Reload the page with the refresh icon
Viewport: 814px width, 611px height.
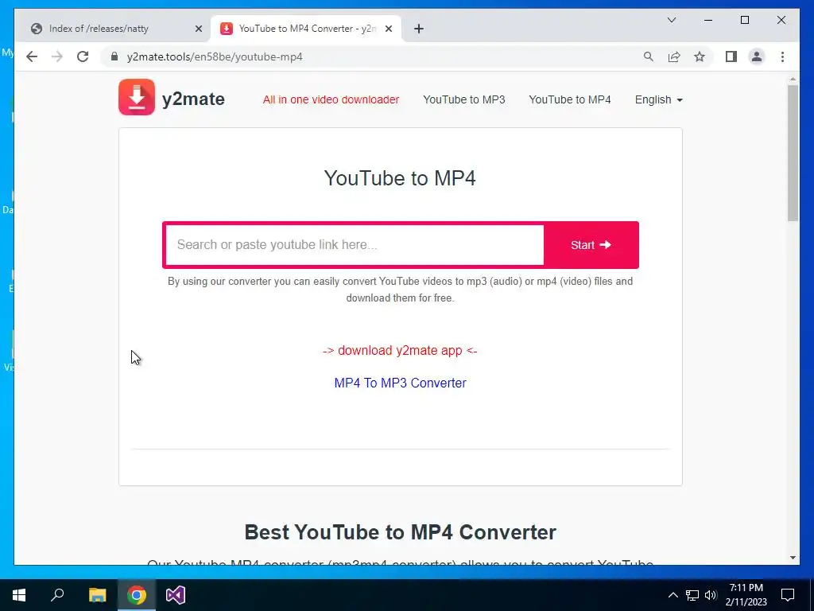[x=83, y=56]
